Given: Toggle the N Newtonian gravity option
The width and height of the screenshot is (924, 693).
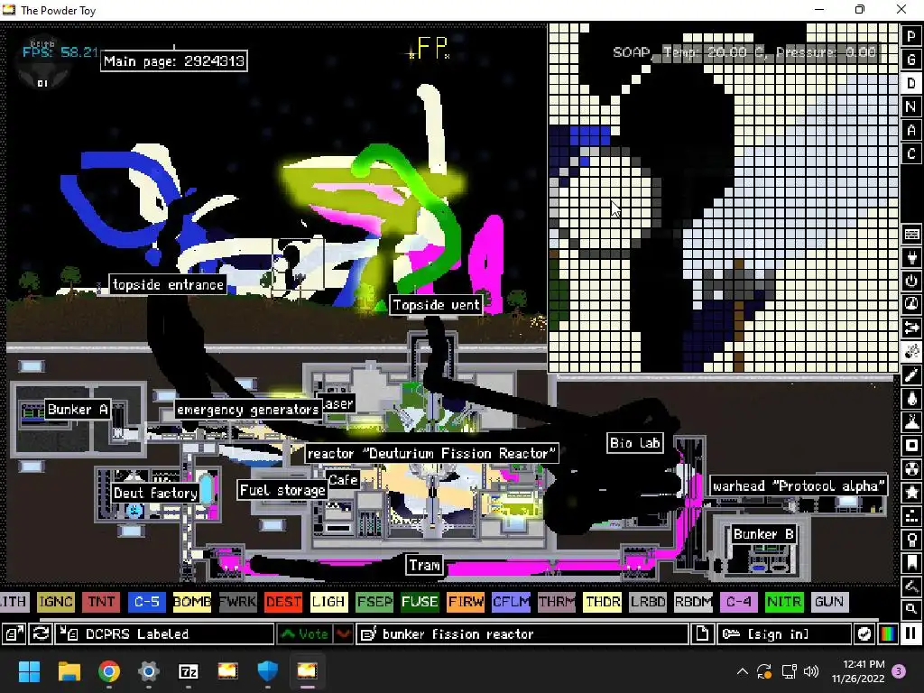Looking at the screenshot, I should pyautogui.click(x=911, y=106).
